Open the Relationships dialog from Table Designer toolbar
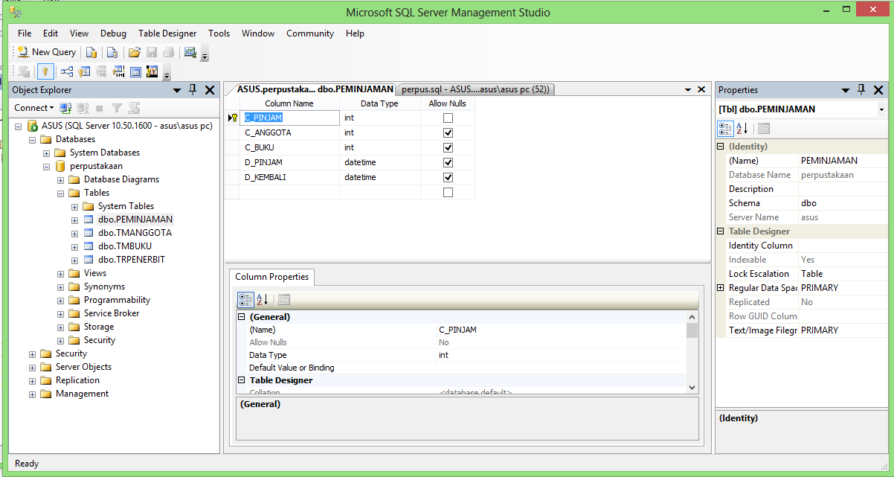The width and height of the screenshot is (894, 477). coord(67,72)
